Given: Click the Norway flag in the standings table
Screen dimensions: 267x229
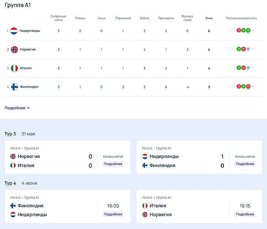Looking at the screenshot, I should click(14, 49).
